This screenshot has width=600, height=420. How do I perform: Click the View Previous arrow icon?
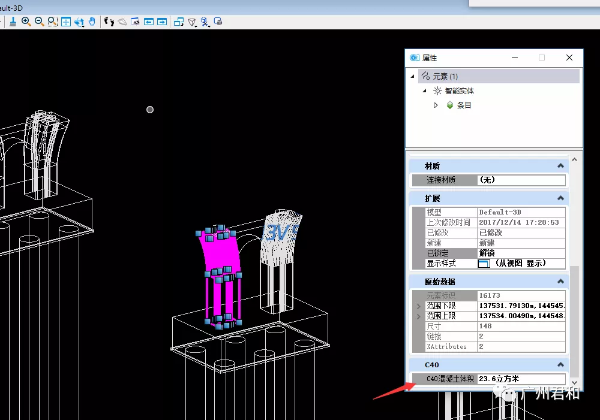click(148, 22)
